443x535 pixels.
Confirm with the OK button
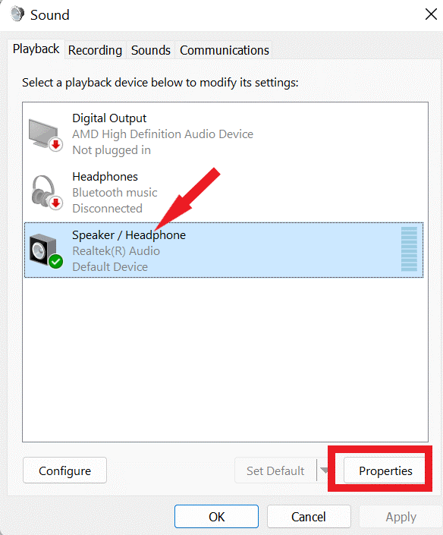pyautogui.click(x=216, y=517)
